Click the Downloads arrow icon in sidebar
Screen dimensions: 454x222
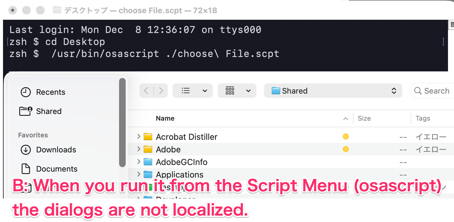[26, 150]
